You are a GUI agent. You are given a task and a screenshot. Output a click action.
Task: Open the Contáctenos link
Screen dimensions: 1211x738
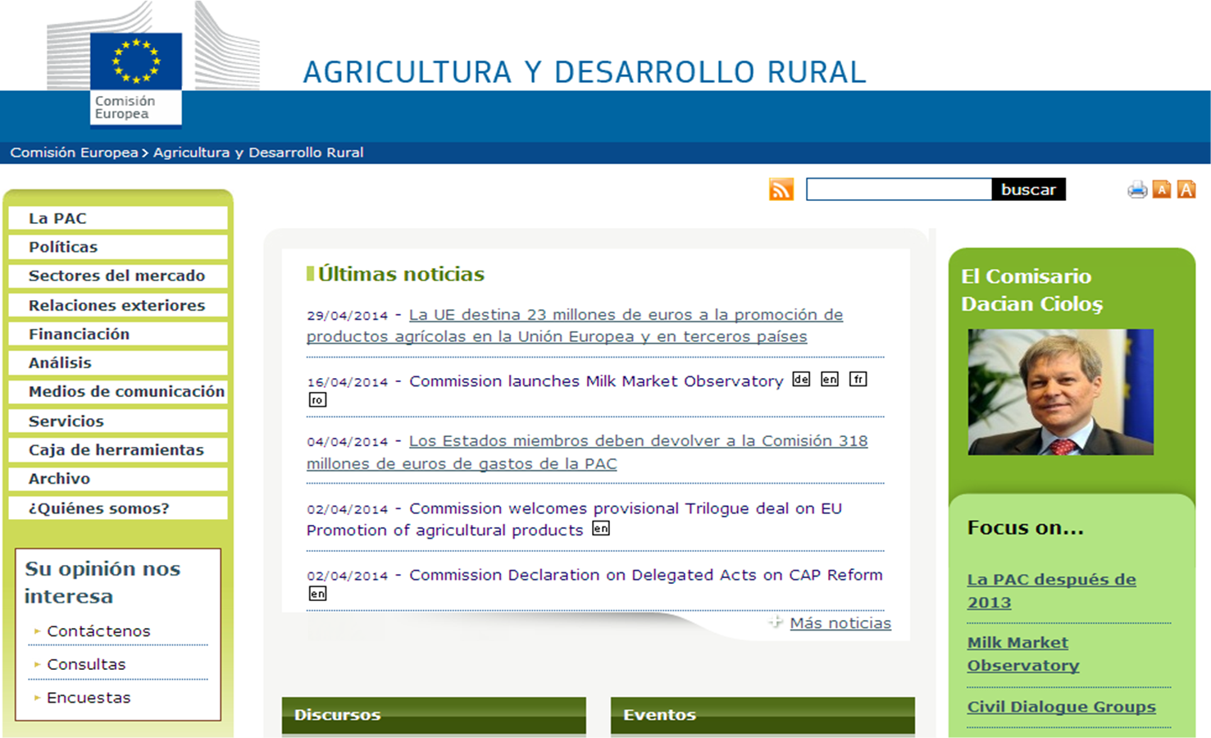coord(98,631)
